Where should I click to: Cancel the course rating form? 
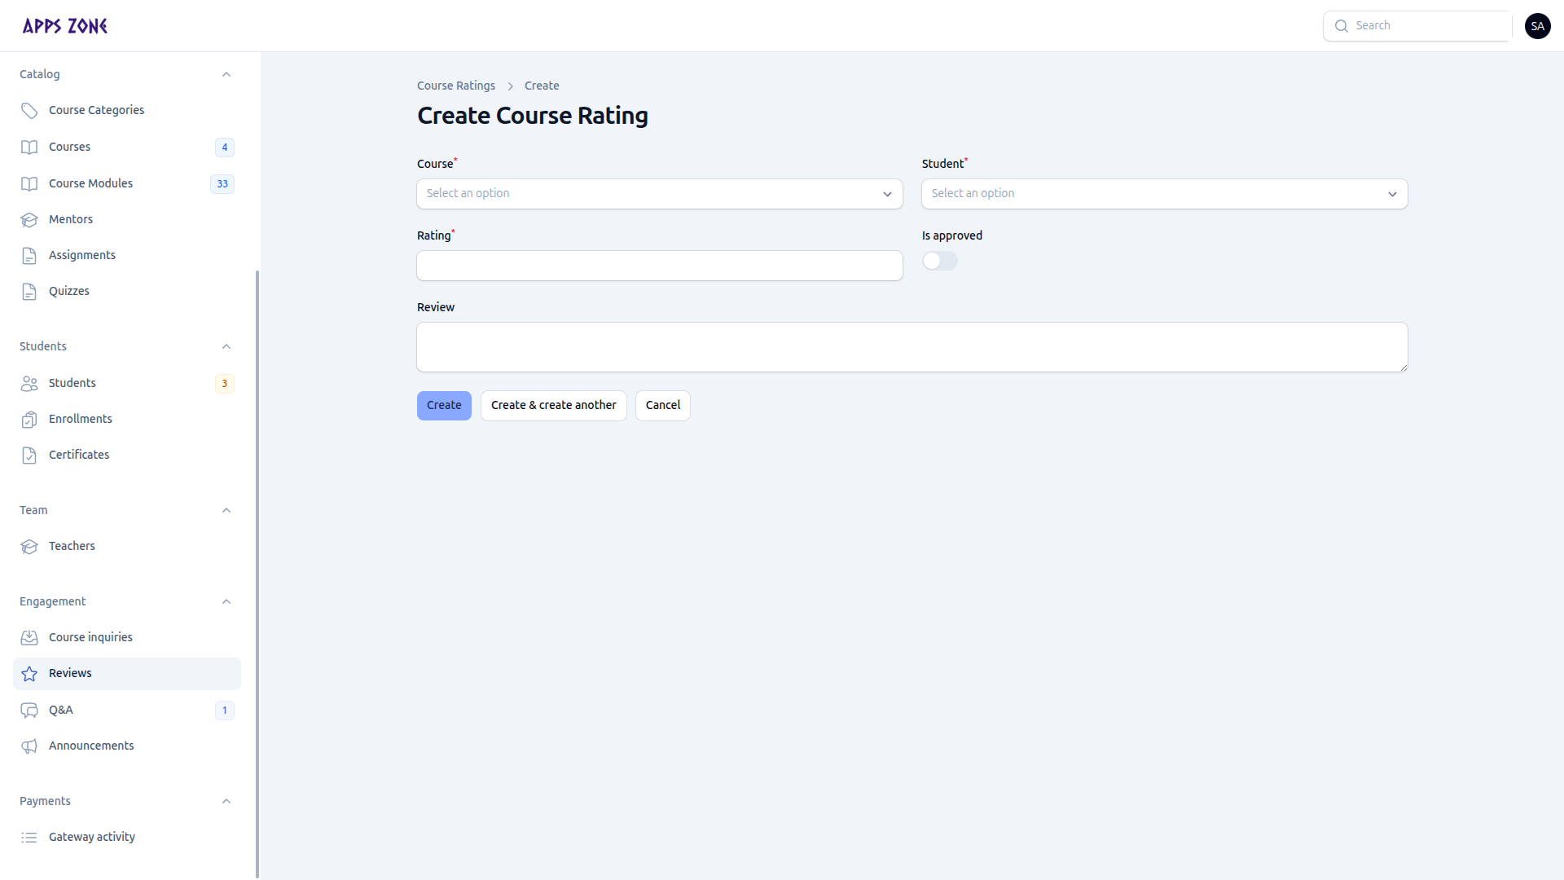663,406
